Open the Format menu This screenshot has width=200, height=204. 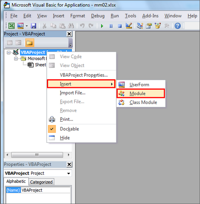78,16
